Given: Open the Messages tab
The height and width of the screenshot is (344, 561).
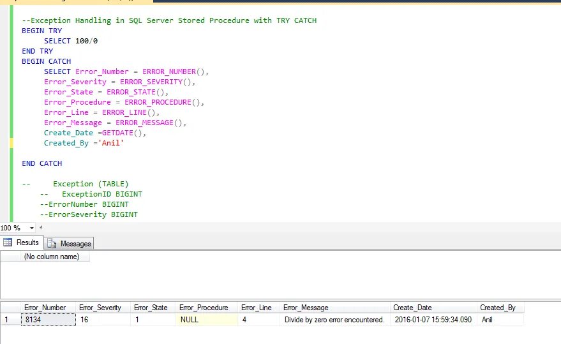Looking at the screenshot, I should coord(69,243).
